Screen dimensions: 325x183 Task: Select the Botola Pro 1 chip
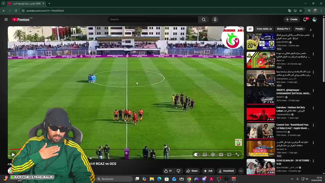pos(283,29)
